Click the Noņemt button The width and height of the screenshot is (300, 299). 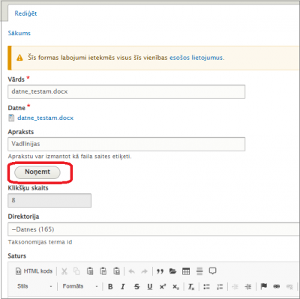tap(37, 172)
